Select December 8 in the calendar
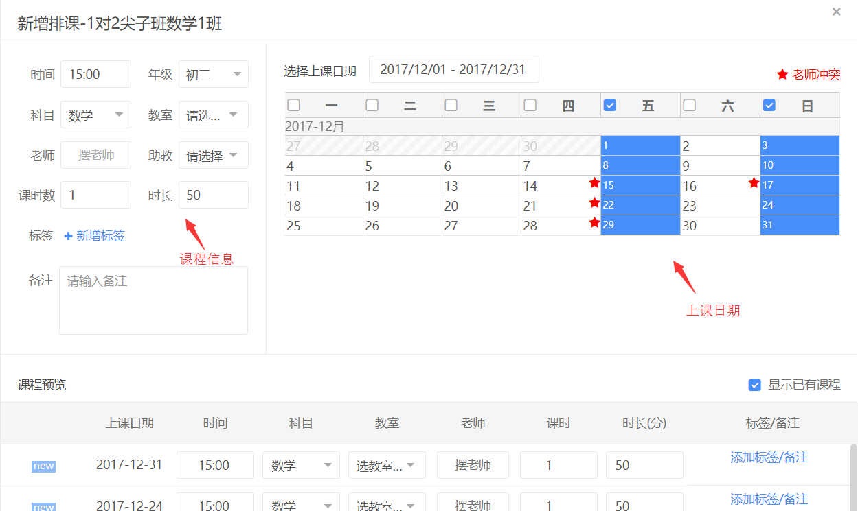858x511 pixels. pos(640,165)
